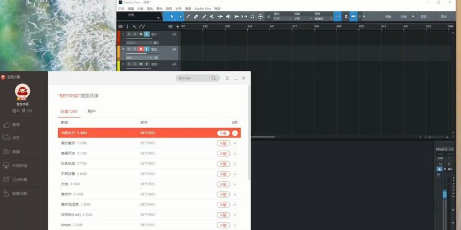Open the quantize 1/16 dropdown
The image size is (461, 230).
(x=282, y=18)
